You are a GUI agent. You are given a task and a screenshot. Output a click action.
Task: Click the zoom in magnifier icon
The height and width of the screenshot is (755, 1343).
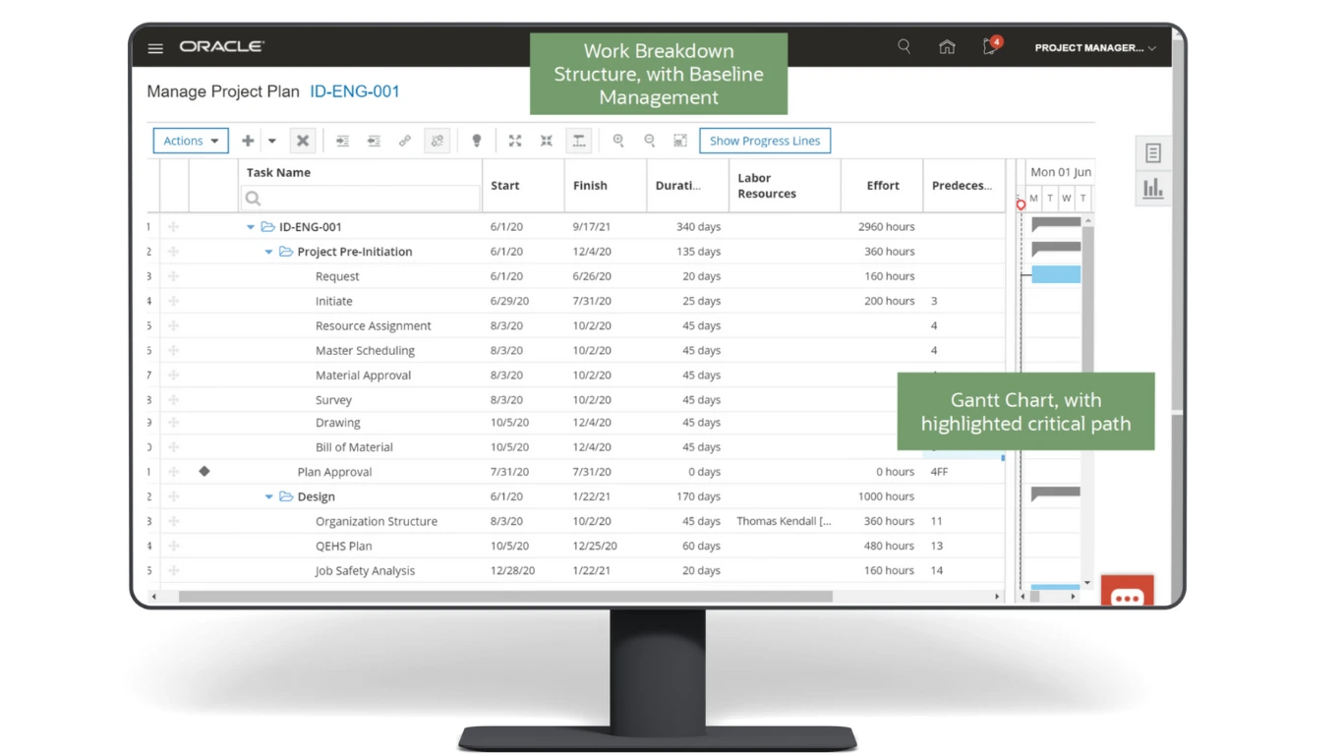618,141
